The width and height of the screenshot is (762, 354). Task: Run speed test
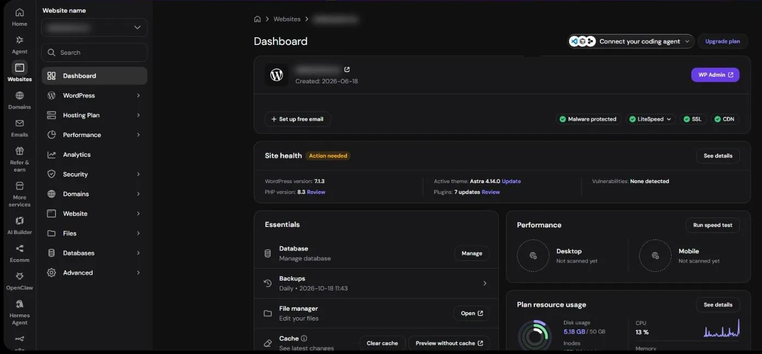click(x=713, y=225)
